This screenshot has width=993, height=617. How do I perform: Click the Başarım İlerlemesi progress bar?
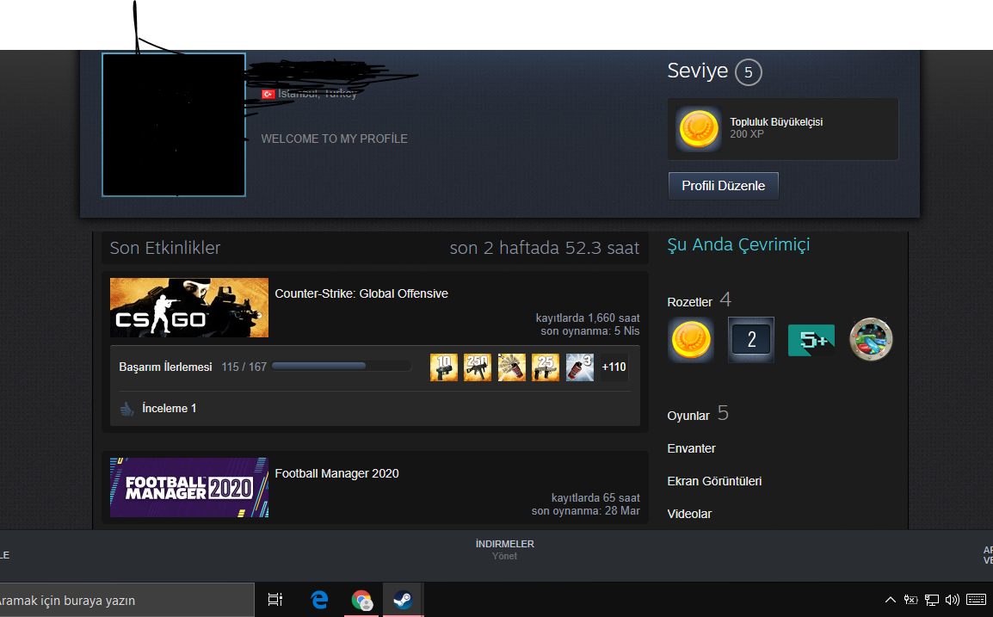[342, 366]
